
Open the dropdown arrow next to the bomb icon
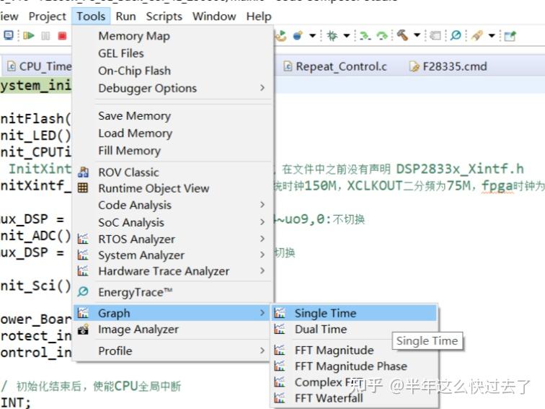point(312,35)
